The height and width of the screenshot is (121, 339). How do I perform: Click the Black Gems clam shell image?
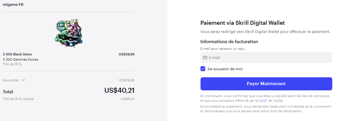[69, 33]
